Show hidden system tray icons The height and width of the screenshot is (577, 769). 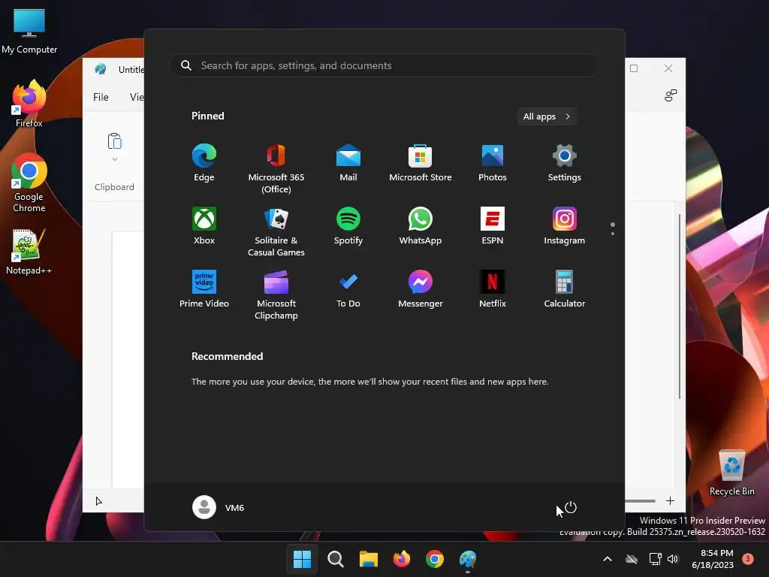(x=607, y=559)
